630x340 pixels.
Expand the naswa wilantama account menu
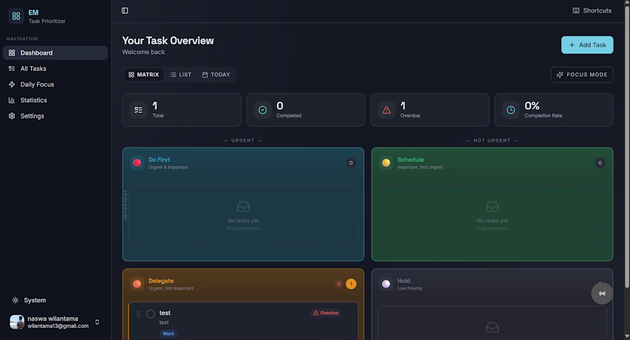[x=97, y=322]
